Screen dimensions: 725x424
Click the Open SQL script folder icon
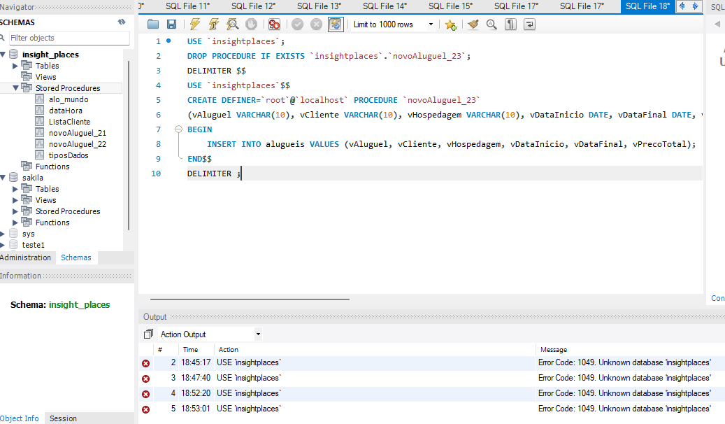153,24
